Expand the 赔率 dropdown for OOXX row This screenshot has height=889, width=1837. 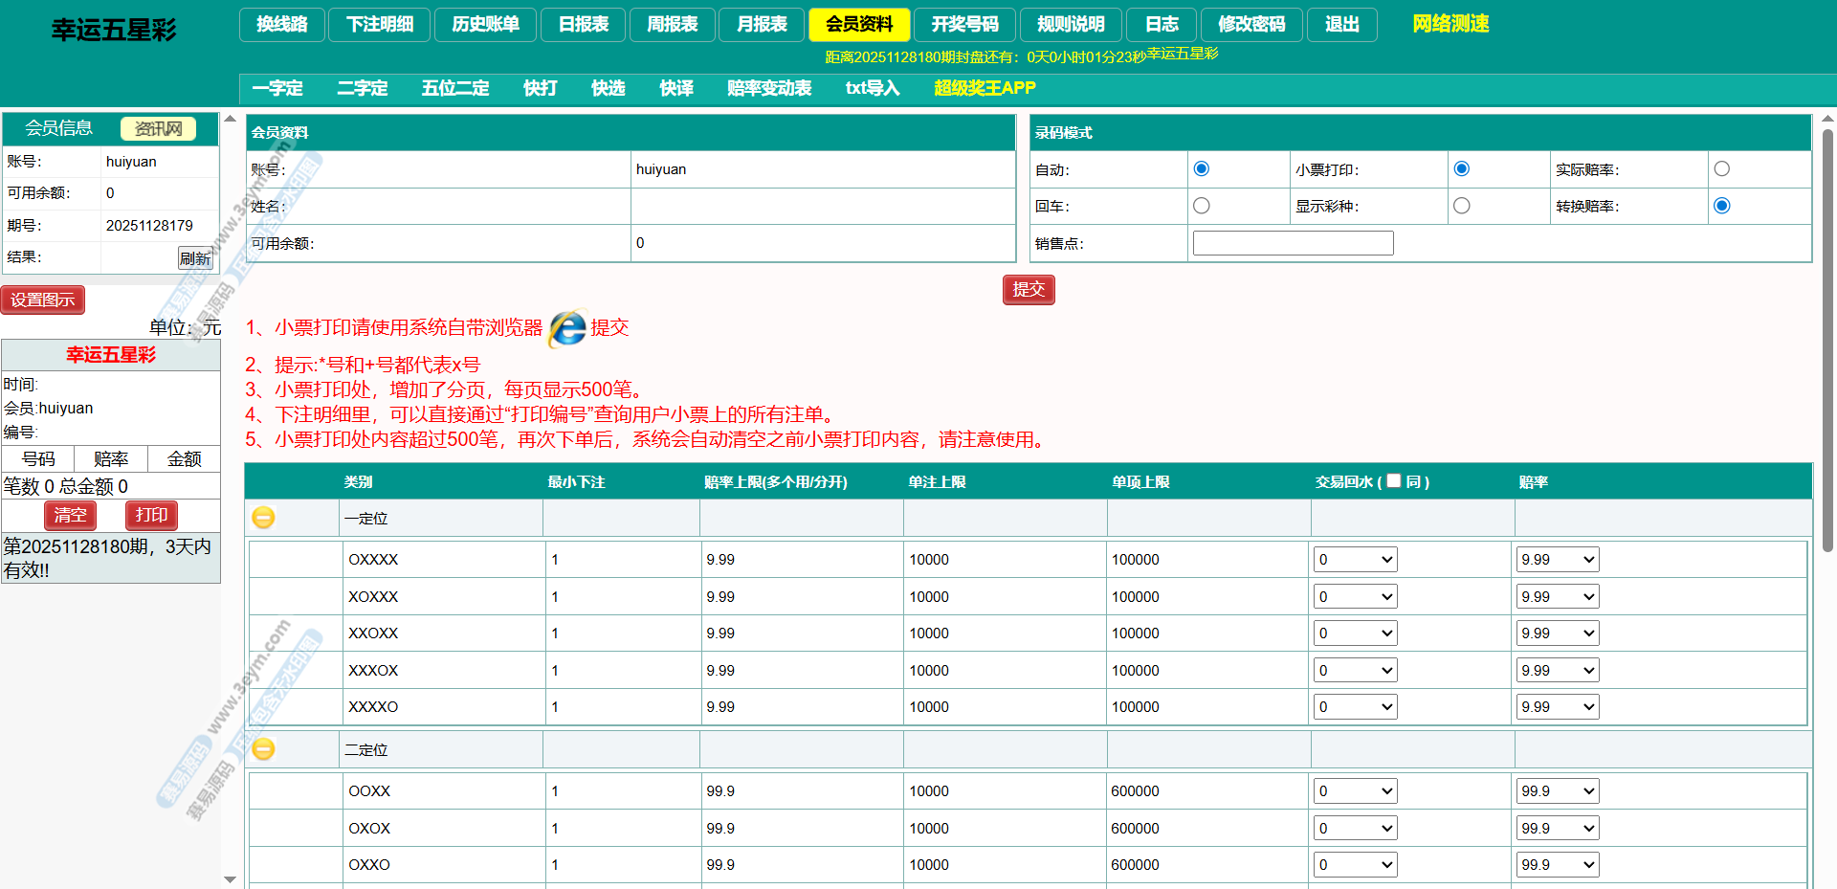click(1558, 791)
